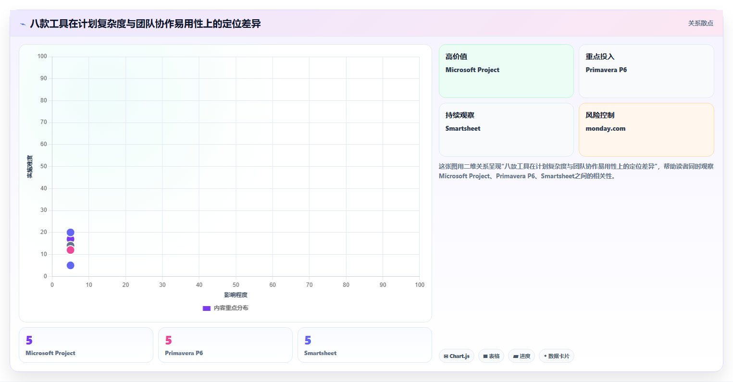Click the 实施难度 y-axis title
Image resolution: width=733 pixels, height=382 pixels.
30,167
